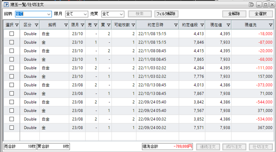Click the 検索 button
Viewport: 276px width, 152px height.
140,14
